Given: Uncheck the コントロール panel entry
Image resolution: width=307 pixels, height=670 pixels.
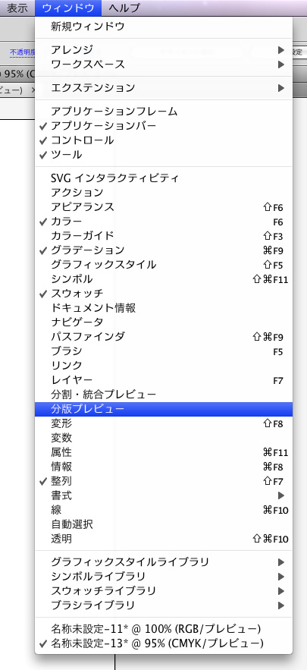Looking at the screenshot, I should [164, 140].
